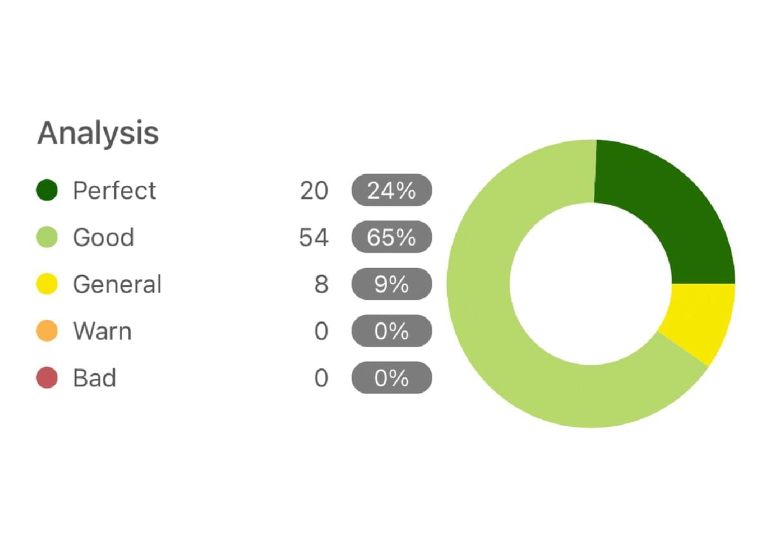
Task: Click the Warn row 0% badge
Action: [x=391, y=331]
